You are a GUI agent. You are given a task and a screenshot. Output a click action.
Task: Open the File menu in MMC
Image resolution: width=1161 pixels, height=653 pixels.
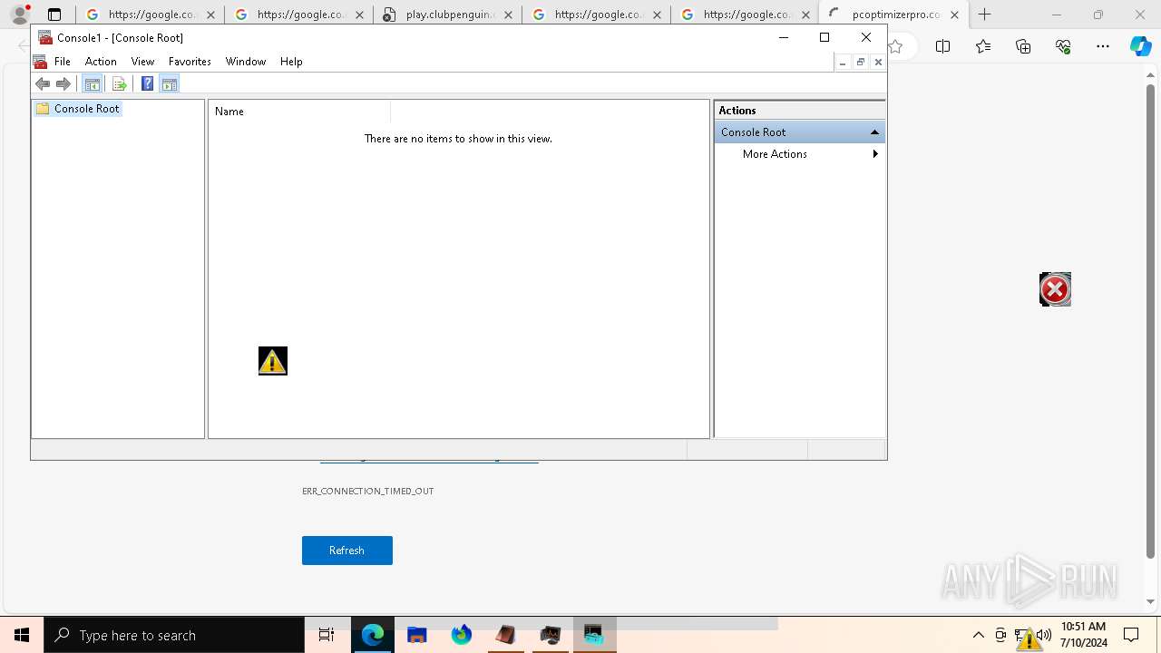[63, 62]
